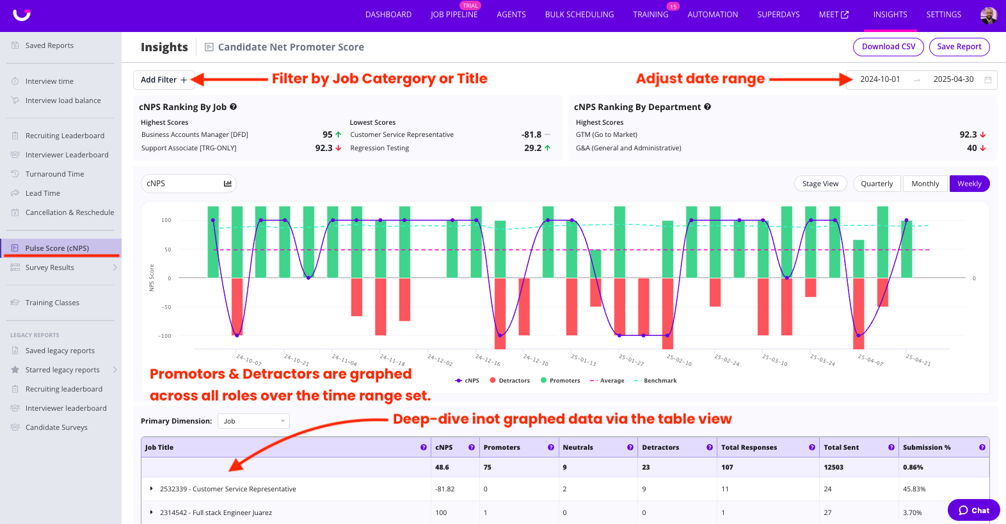Expand the Survey Results sidebar chevron
Screen dimensions: 1006x524
coord(115,267)
